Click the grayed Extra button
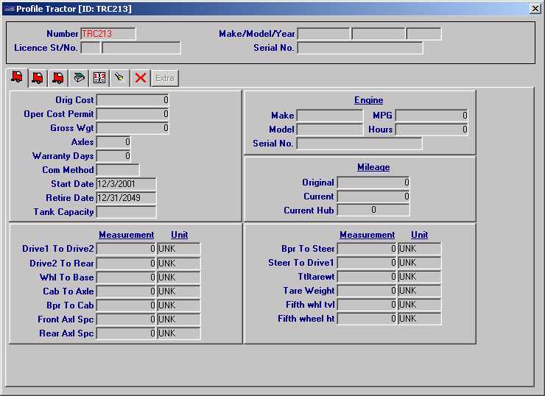The height and width of the screenshot is (396, 545). point(165,78)
